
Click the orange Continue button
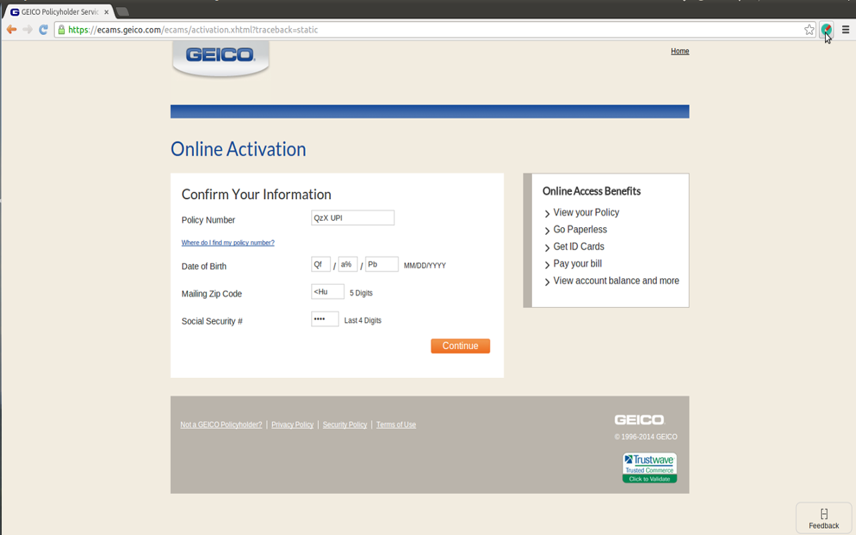point(460,346)
